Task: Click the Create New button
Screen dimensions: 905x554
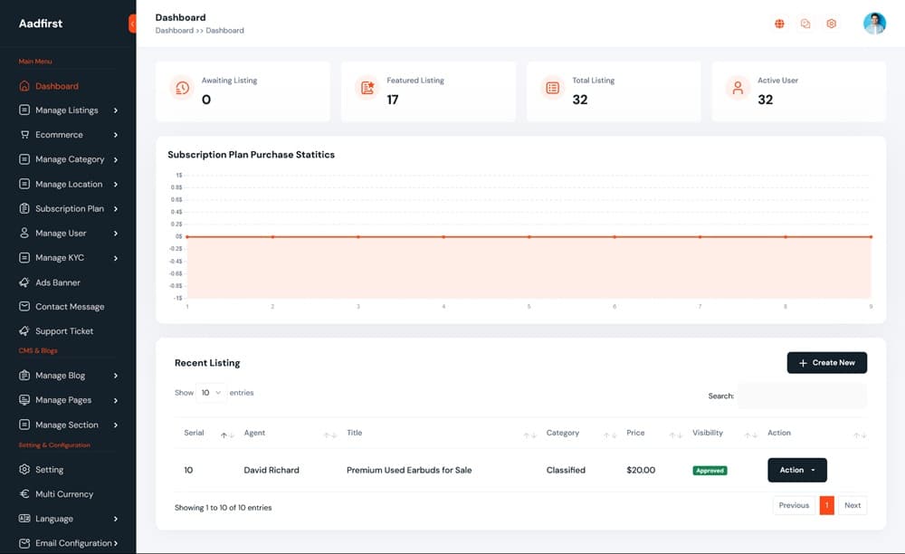Action: 826,362
